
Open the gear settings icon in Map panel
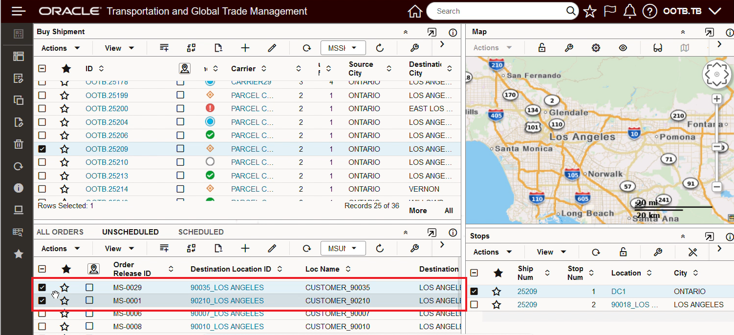tap(596, 48)
